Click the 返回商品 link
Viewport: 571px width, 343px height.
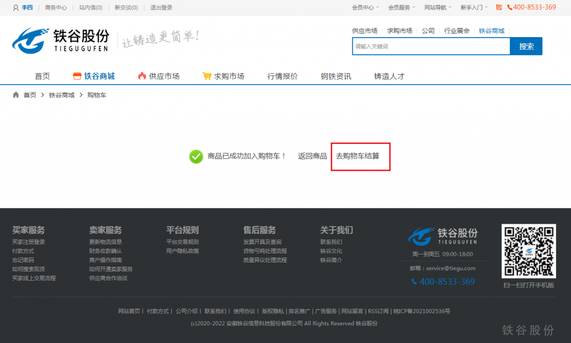coord(312,156)
